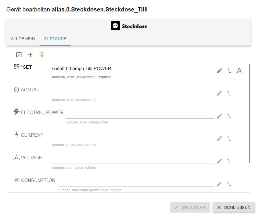Click the expand/resize icon in the toolbar

coord(19,55)
